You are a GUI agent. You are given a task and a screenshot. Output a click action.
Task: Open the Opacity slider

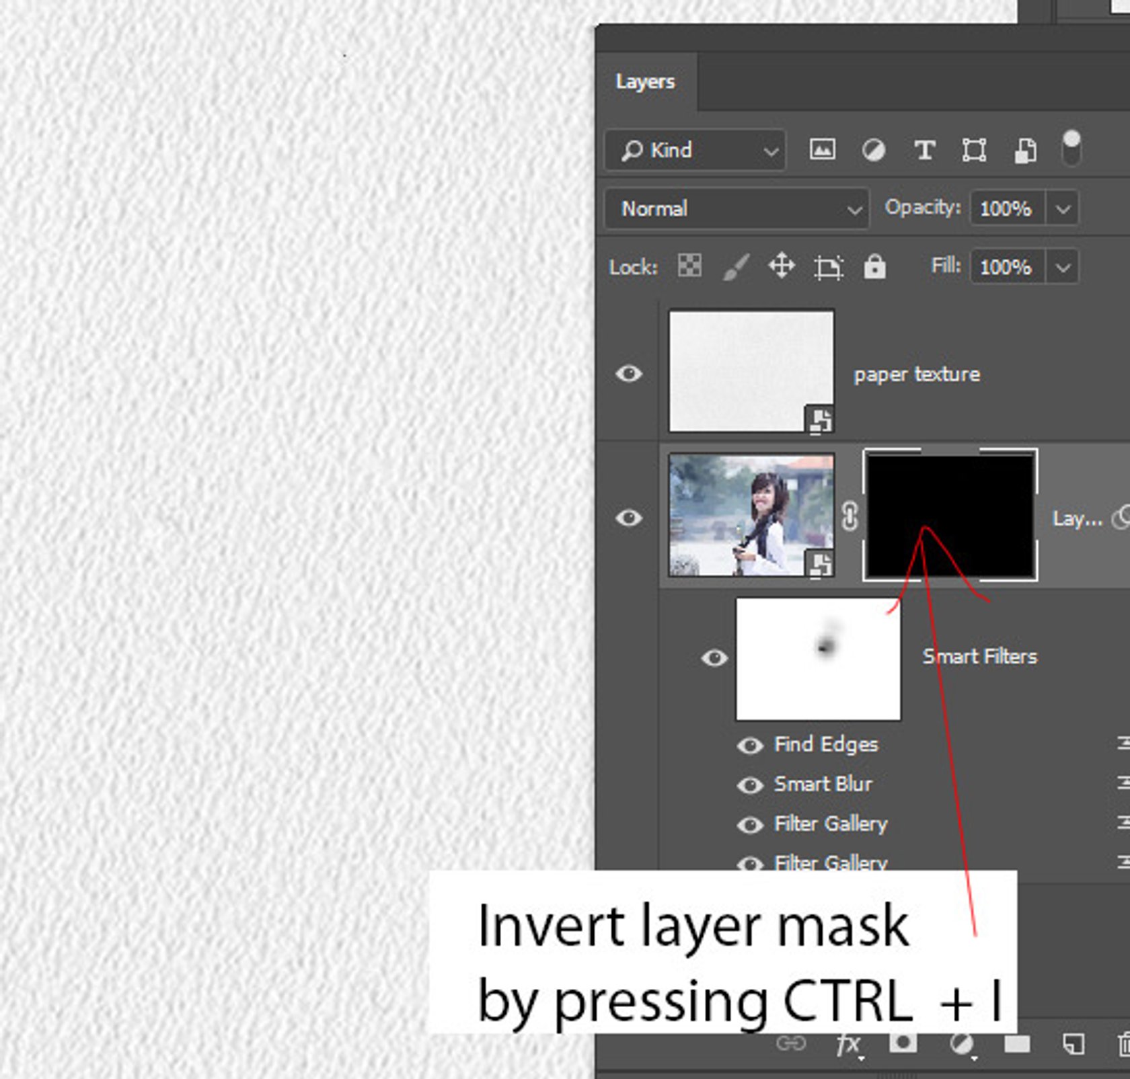click(1064, 208)
